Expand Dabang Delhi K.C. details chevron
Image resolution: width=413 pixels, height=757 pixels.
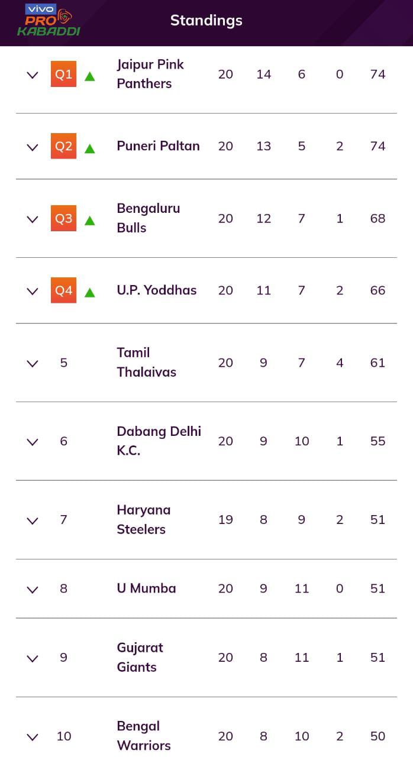(33, 442)
